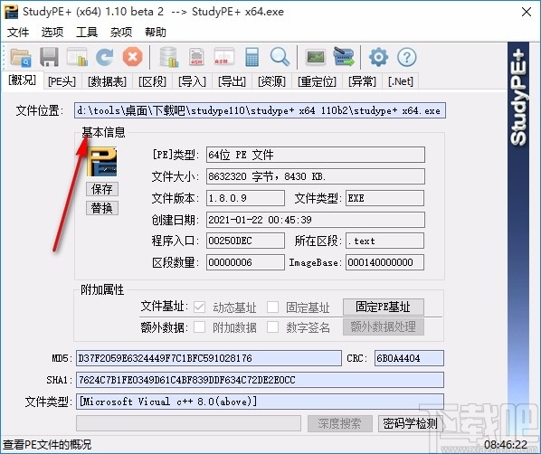Switch to the [异常] tab

point(362,81)
